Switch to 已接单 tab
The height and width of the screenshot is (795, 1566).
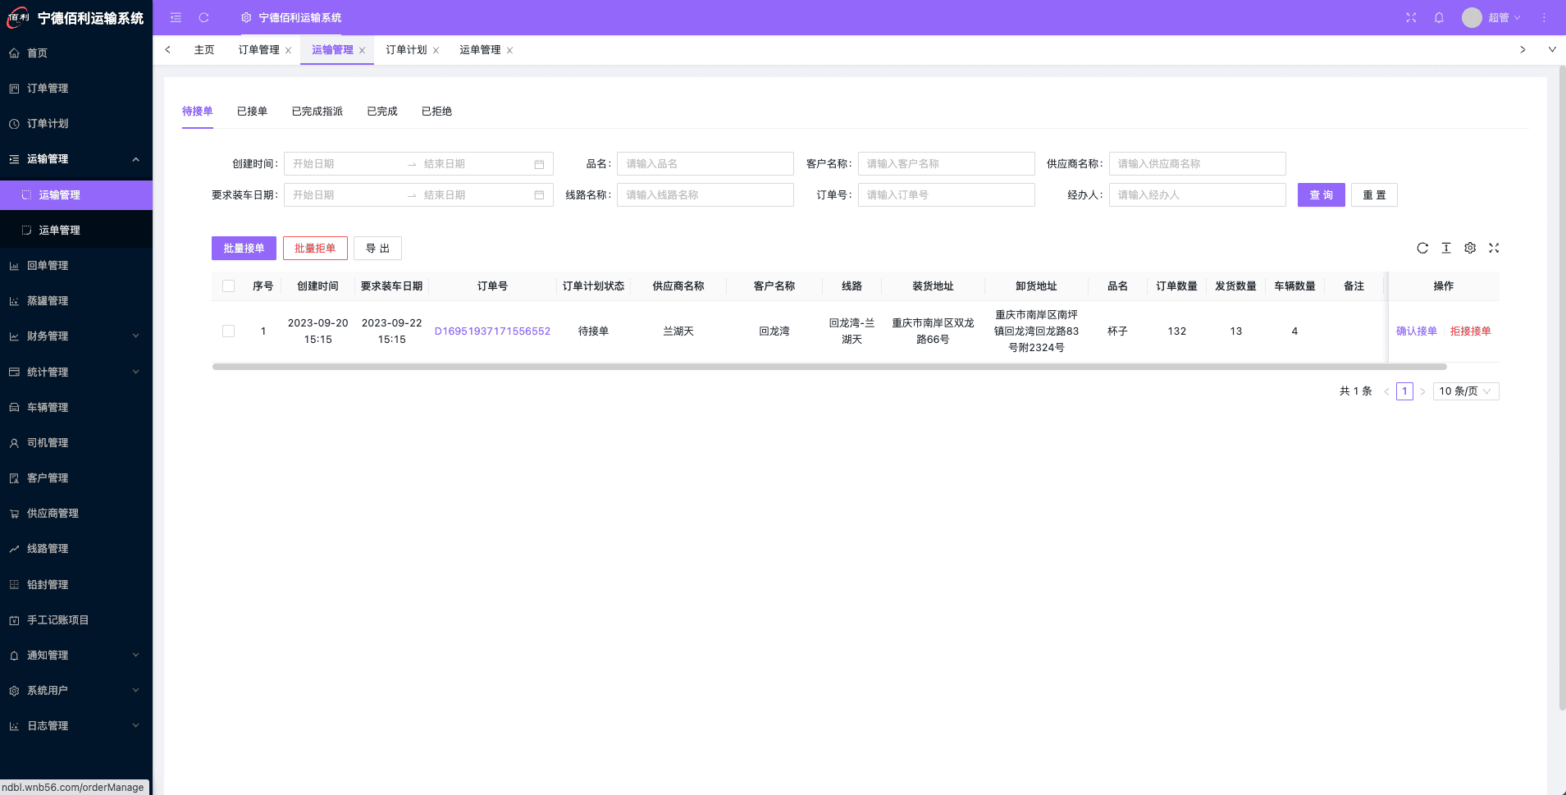point(252,112)
